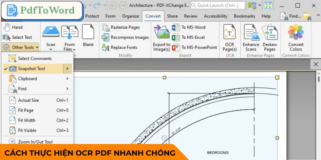Click the BEDROOMS label in the drawing
This screenshot has height=160, width=321.
[x=218, y=153]
